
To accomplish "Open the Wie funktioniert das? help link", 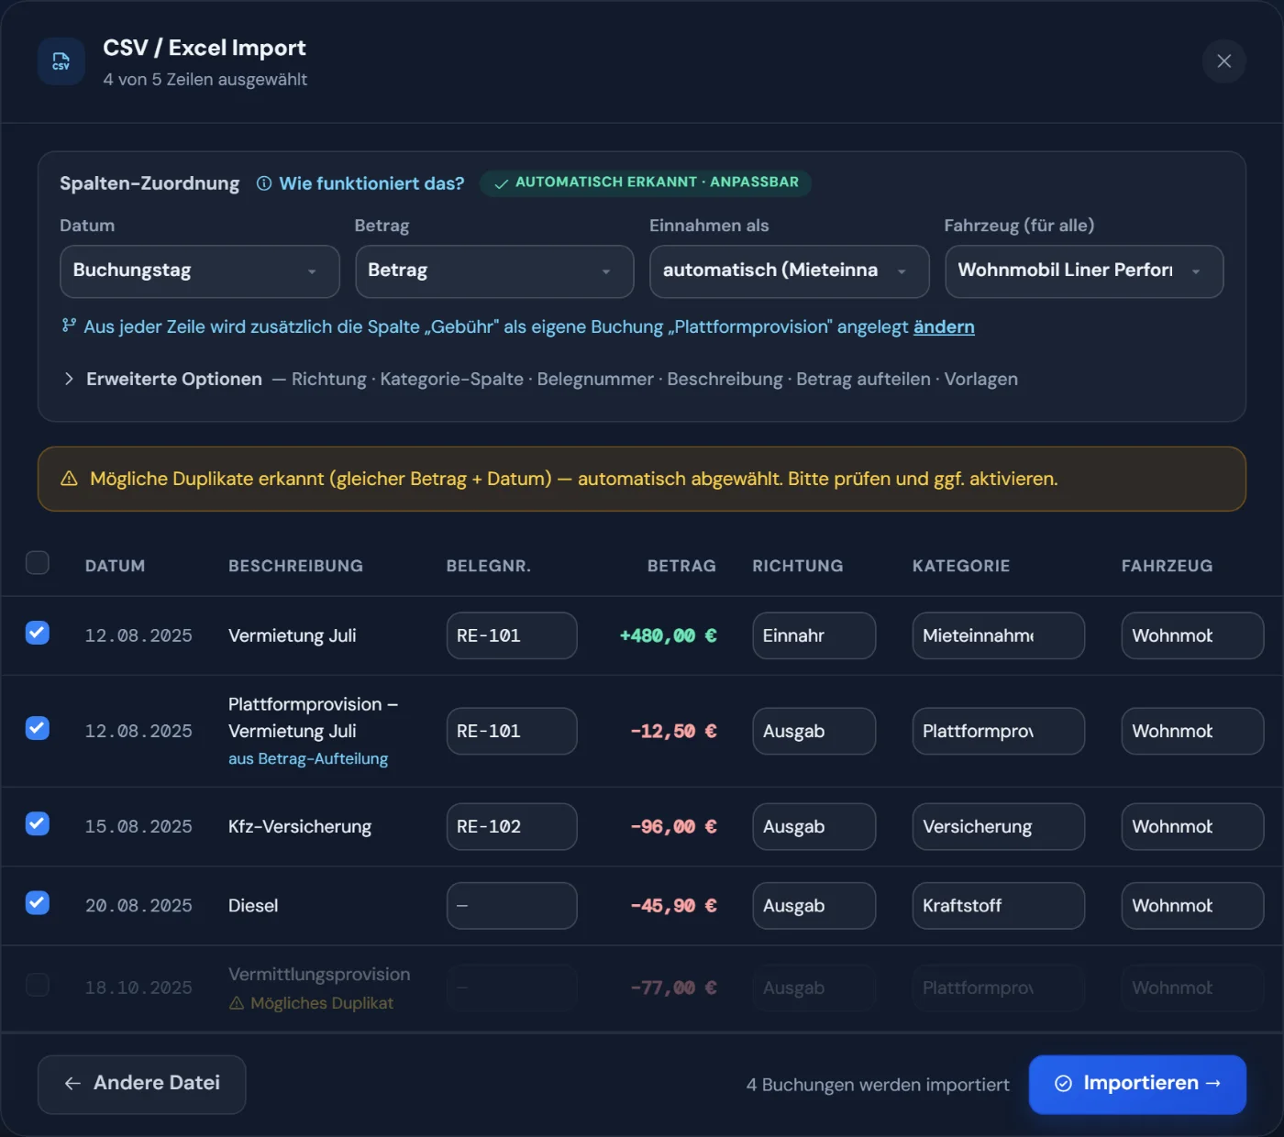I will pos(371,183).
